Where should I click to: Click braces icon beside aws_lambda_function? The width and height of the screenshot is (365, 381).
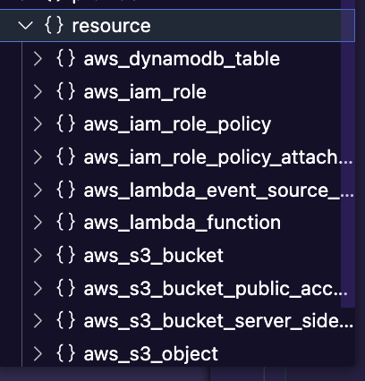coord(65,222)
